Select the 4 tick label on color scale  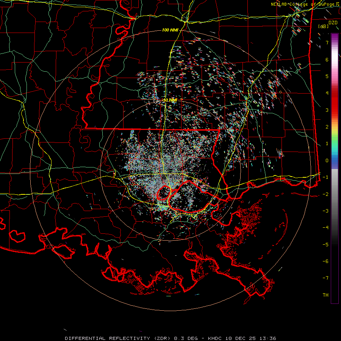327,93
